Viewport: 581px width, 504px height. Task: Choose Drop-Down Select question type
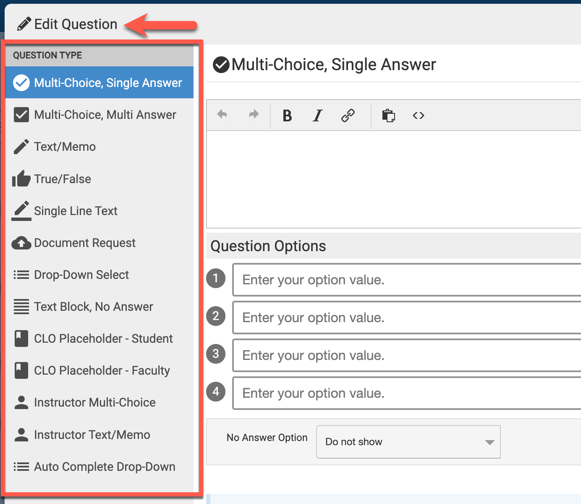point(81,275)
